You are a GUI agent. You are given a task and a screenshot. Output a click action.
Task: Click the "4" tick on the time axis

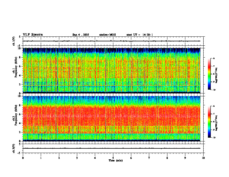pyautogui.click(x=95, y=158)
